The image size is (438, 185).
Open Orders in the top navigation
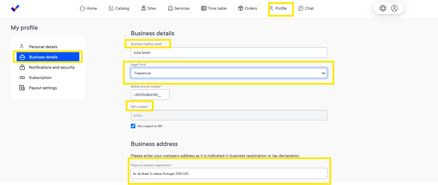click(x=248, y=8)
